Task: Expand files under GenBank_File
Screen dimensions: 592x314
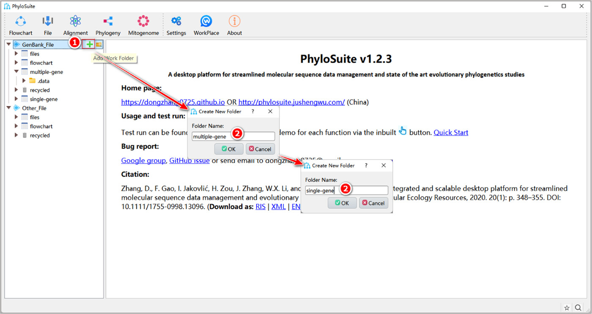Action: pyautogui.click(x=16, y=54)
